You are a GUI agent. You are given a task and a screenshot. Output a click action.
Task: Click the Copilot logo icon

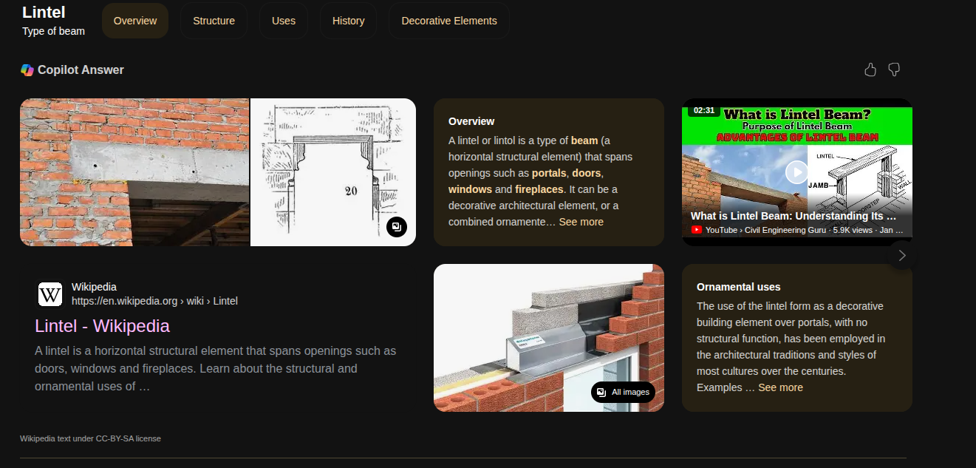(x=27, y=69)
